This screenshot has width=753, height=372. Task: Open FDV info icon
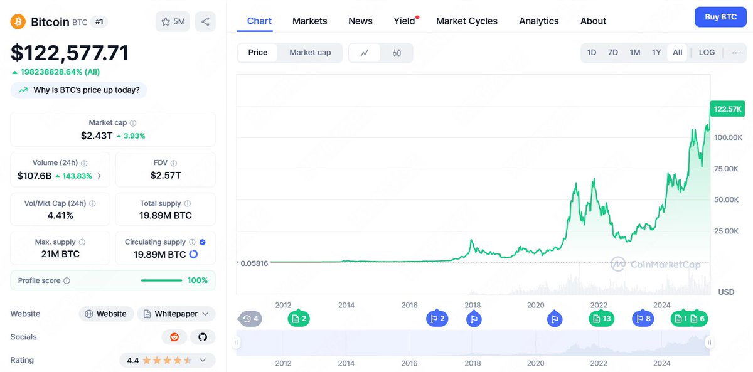pyautogui.click(x=174, y=163)
